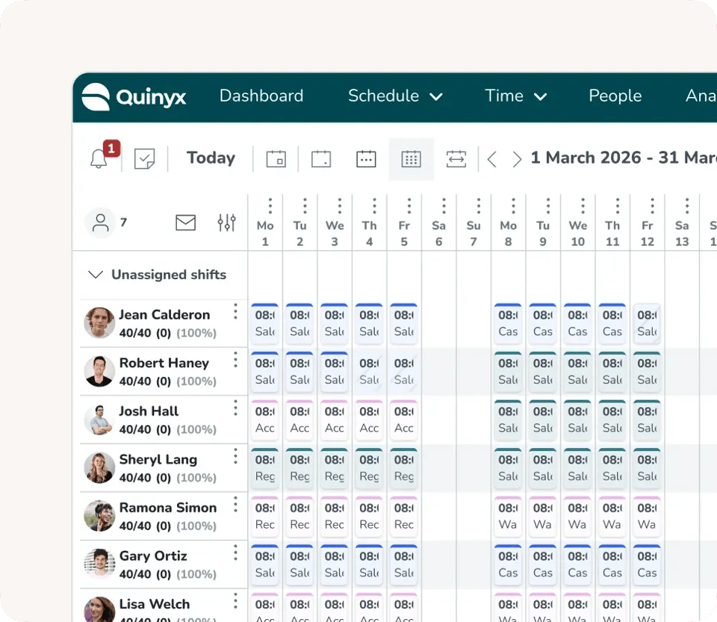This screenshot has width=717, height=622.
Task: Select the month view calendar icon
Action: [411, 159]
